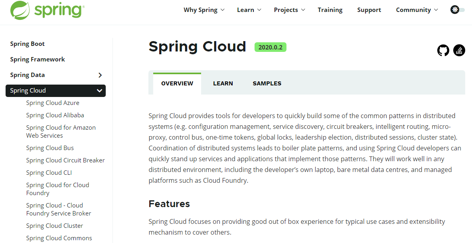The image size is (472, 243).
Task: Select the OVERVIEW tab
Action: [177, 83]
